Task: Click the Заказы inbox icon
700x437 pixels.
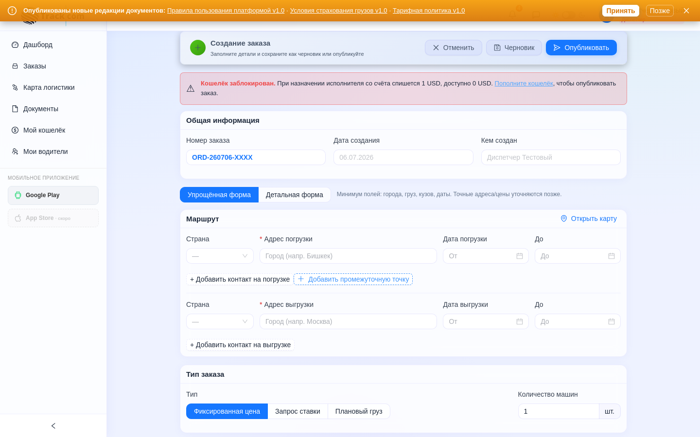Action: pos(15,66)
